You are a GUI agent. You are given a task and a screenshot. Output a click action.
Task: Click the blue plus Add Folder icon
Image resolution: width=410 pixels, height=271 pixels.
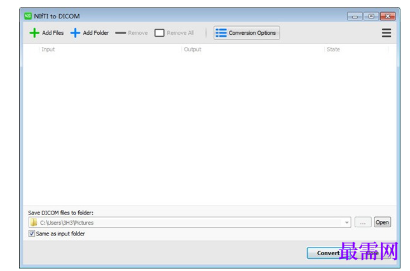pos(75,33)
